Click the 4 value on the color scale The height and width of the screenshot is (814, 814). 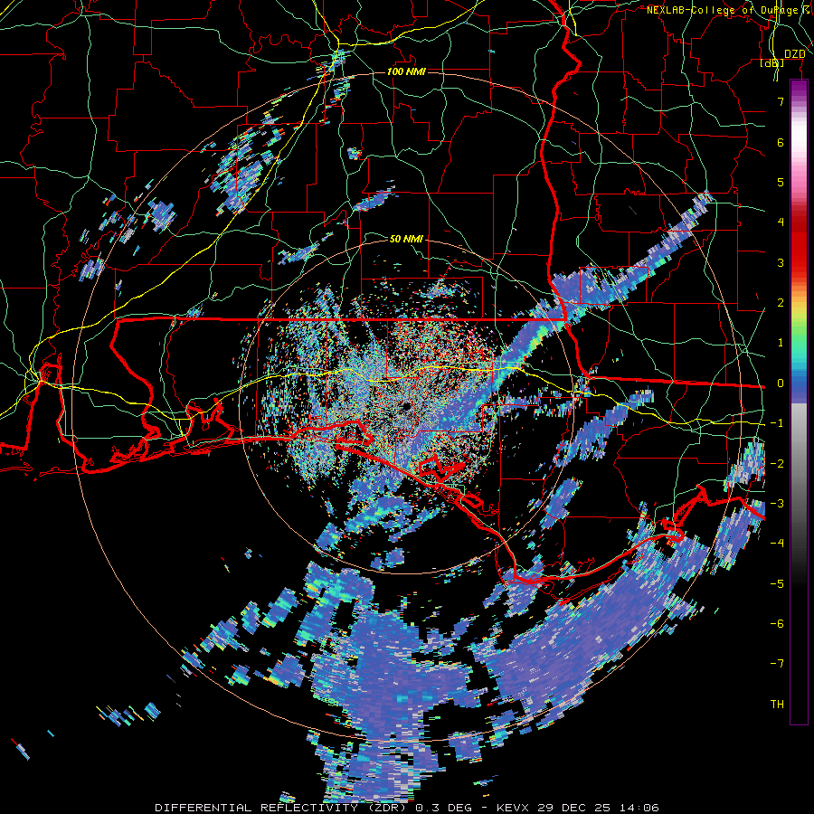(781, 222)
